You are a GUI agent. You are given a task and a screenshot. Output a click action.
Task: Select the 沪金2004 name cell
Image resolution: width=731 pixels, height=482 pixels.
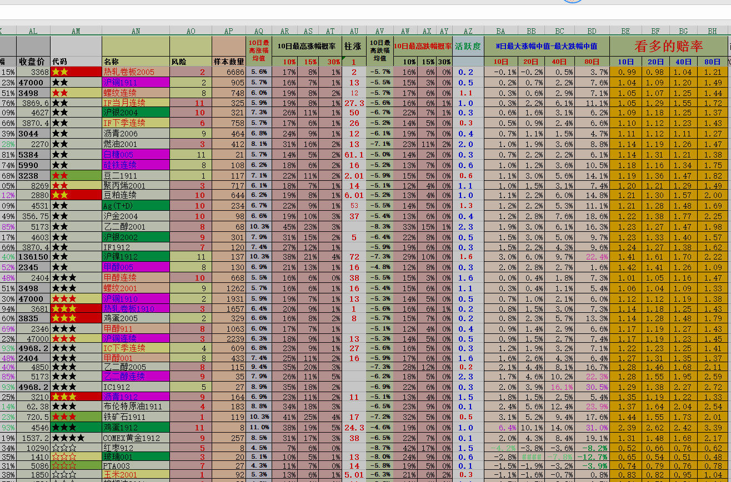136,216
